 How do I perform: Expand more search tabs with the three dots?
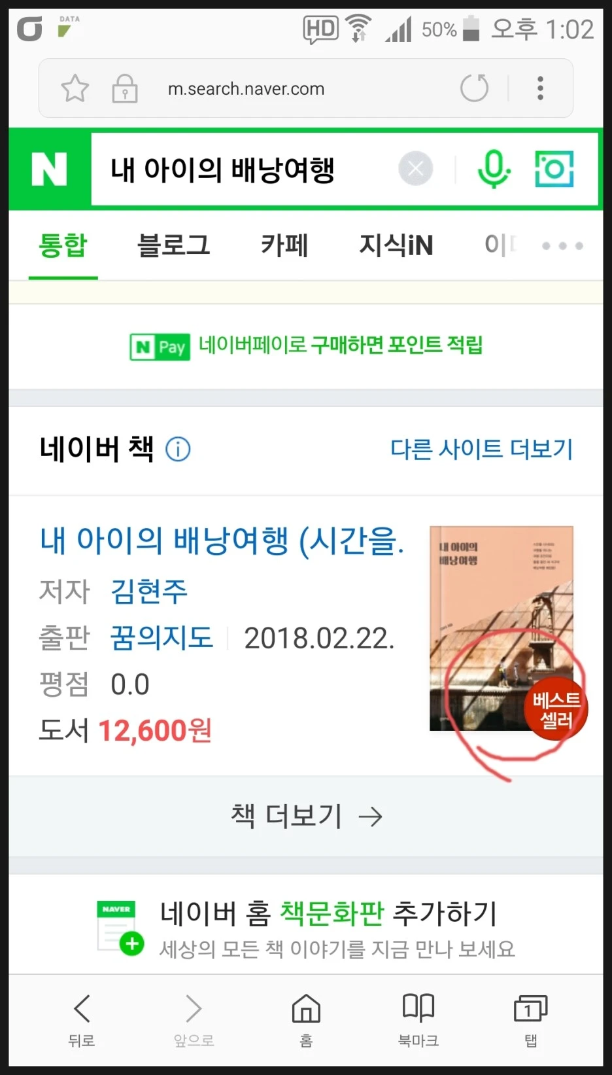pyautogui.click(x=562, y=246)
